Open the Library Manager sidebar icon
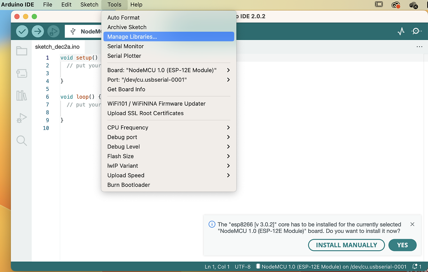428x272 pixels. pyautogui.click(x=22, y=96)
